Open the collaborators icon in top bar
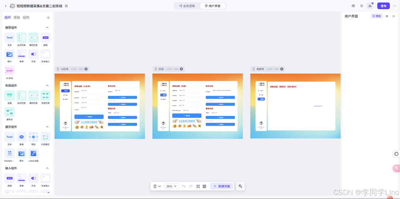 click(370, 6)
